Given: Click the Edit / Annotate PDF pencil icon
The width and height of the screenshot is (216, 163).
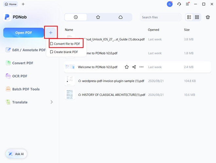Looking at the screenshot, I should (x=8, y=50).
